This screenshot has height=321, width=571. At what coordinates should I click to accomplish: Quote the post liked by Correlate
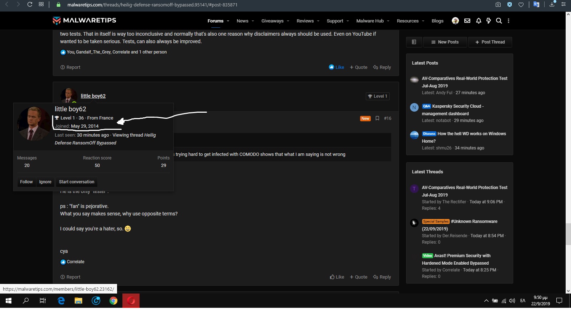(358, 277)
